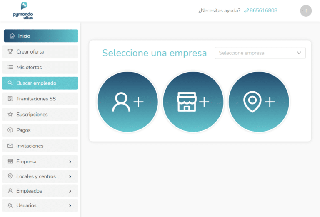Image resolution: width=320 pixels, height=217 pixels.
Task: Open Tramitaciones SS menu item
Action: point(40,99)
